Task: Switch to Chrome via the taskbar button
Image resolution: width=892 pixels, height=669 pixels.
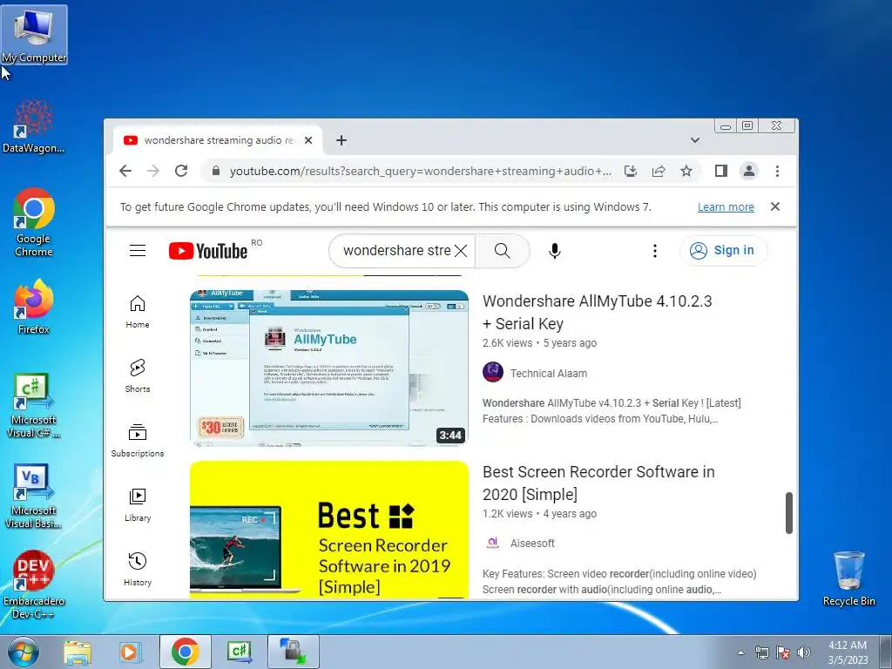Action: [185, 652]
